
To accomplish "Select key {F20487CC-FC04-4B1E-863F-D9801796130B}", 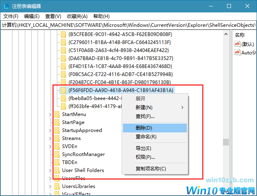I will point(120,82).
